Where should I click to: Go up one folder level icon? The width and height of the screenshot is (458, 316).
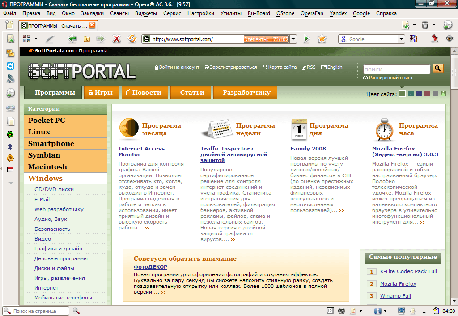(x=87, y=39)
